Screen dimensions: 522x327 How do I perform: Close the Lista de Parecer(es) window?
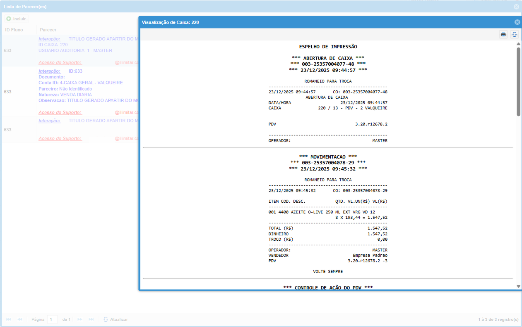coord(516,7)
